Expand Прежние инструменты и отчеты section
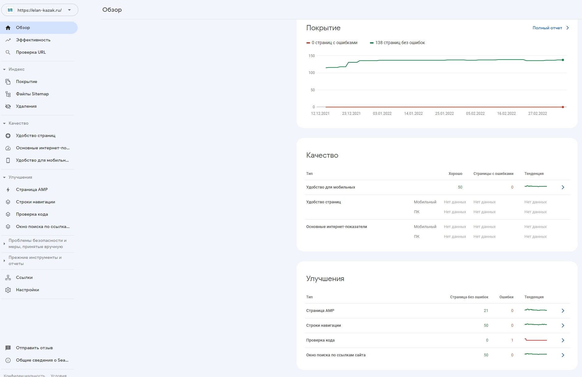The height and width of the screenshot is (377, 582). point(4,261)
